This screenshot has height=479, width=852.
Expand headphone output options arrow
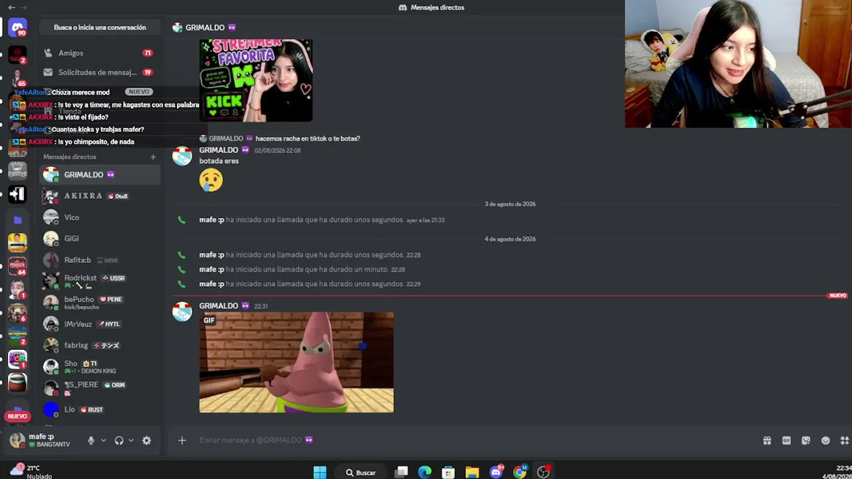click(x=131, y=440)
